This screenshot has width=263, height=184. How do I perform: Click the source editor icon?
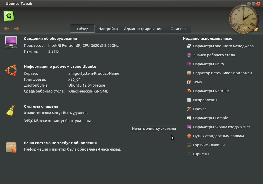tap(189, 73)
